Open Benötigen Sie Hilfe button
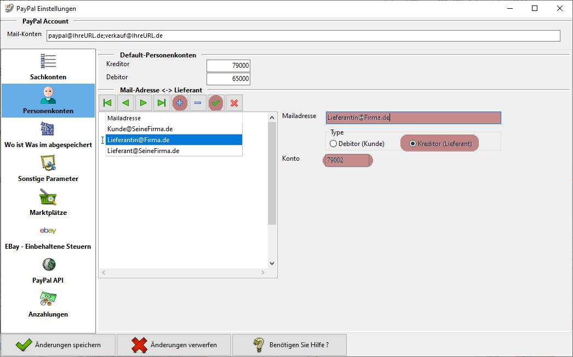The height and width of the screenshot is (357, 573). pos(289,345)
